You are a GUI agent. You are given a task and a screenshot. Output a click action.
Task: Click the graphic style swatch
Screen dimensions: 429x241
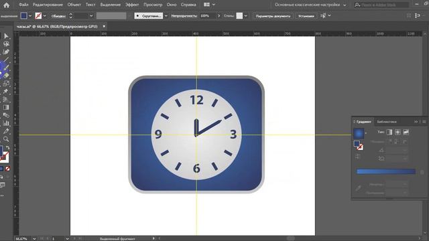pyautogui.click(x=239, y=16)
